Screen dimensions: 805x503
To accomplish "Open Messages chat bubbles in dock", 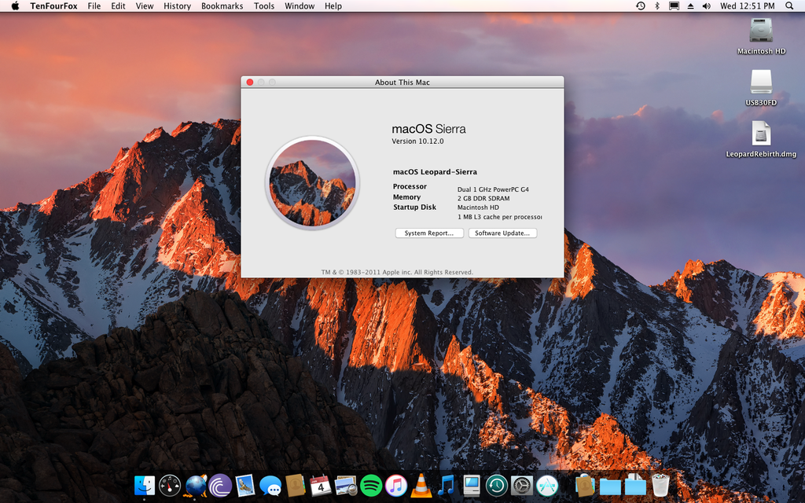I will click(x=270, y=486).
